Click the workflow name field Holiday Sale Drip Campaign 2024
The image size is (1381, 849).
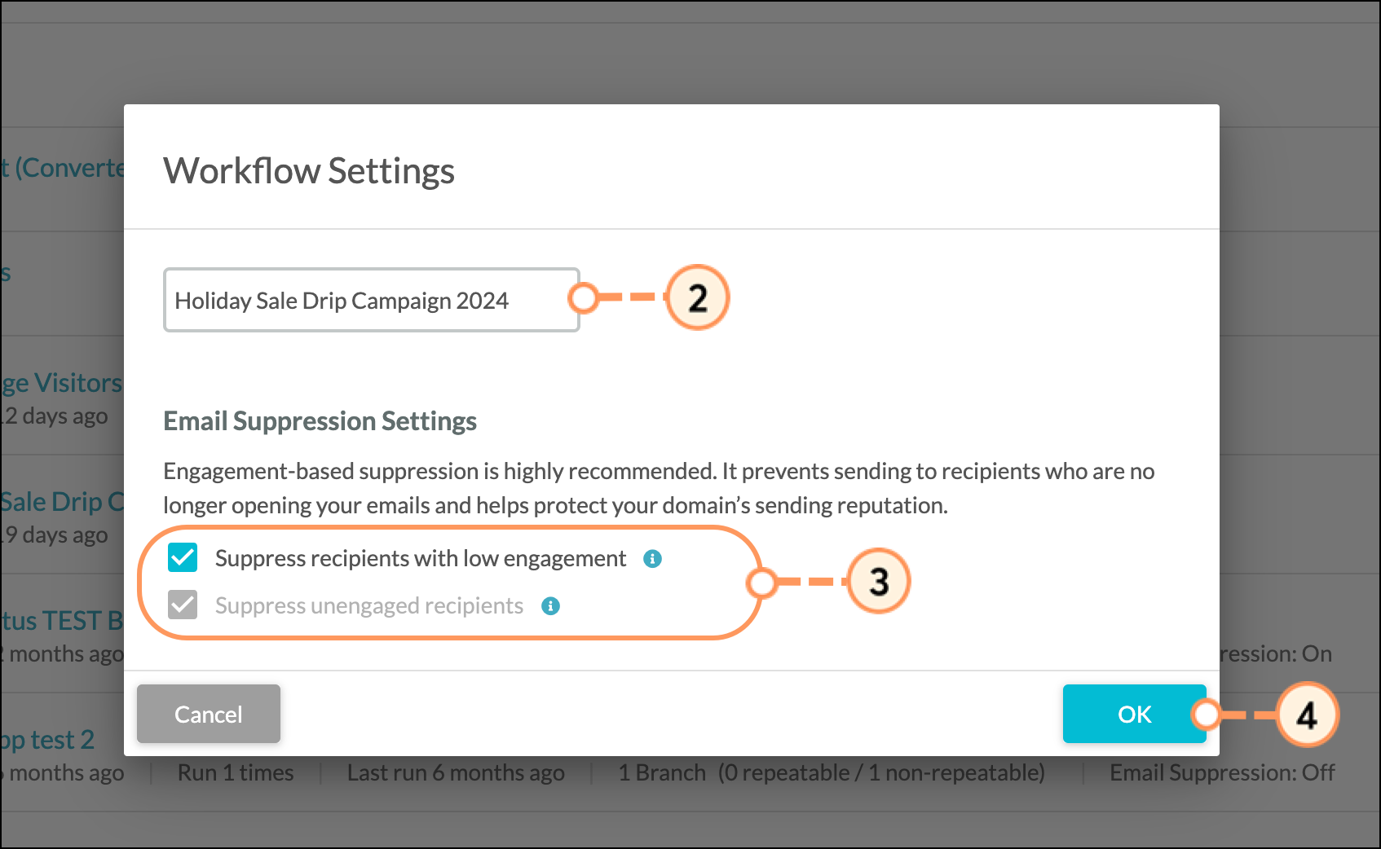[372, 300]
